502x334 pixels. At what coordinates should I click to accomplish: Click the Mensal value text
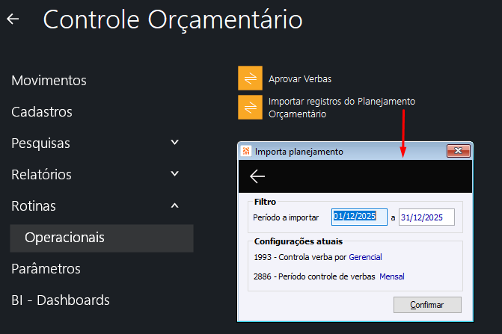tap(392, 276)
